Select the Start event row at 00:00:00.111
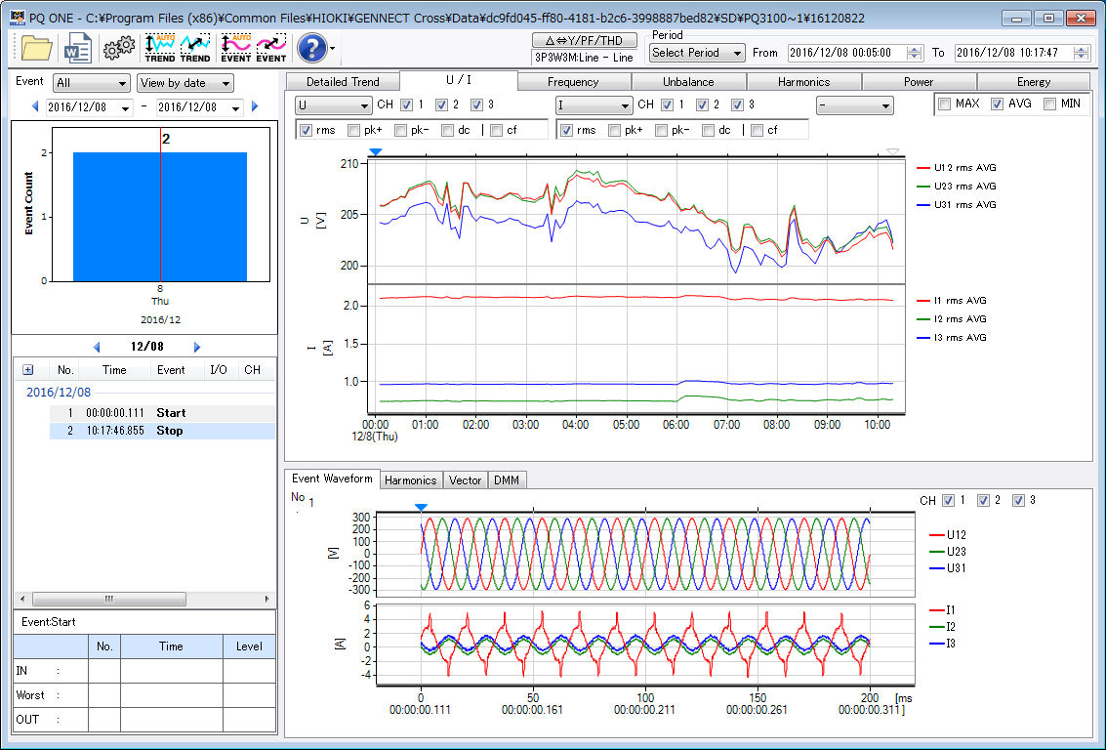1106x750 pixels. pyautogui.click(x=162, y=413)
